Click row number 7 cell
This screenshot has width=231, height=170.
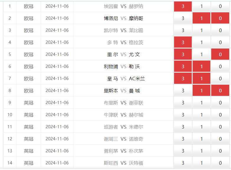tap(10, 79)
